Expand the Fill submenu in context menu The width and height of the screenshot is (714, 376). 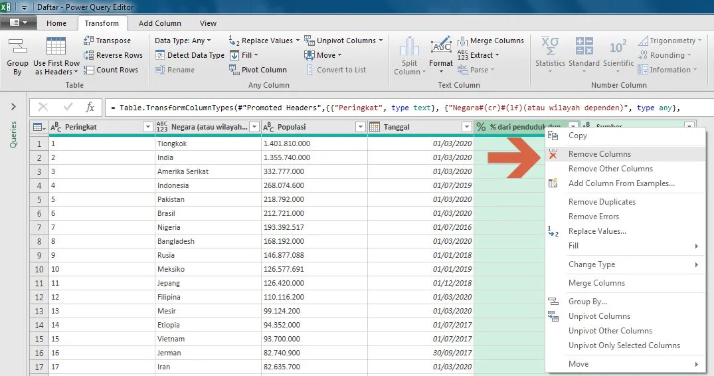click(697, 246)
